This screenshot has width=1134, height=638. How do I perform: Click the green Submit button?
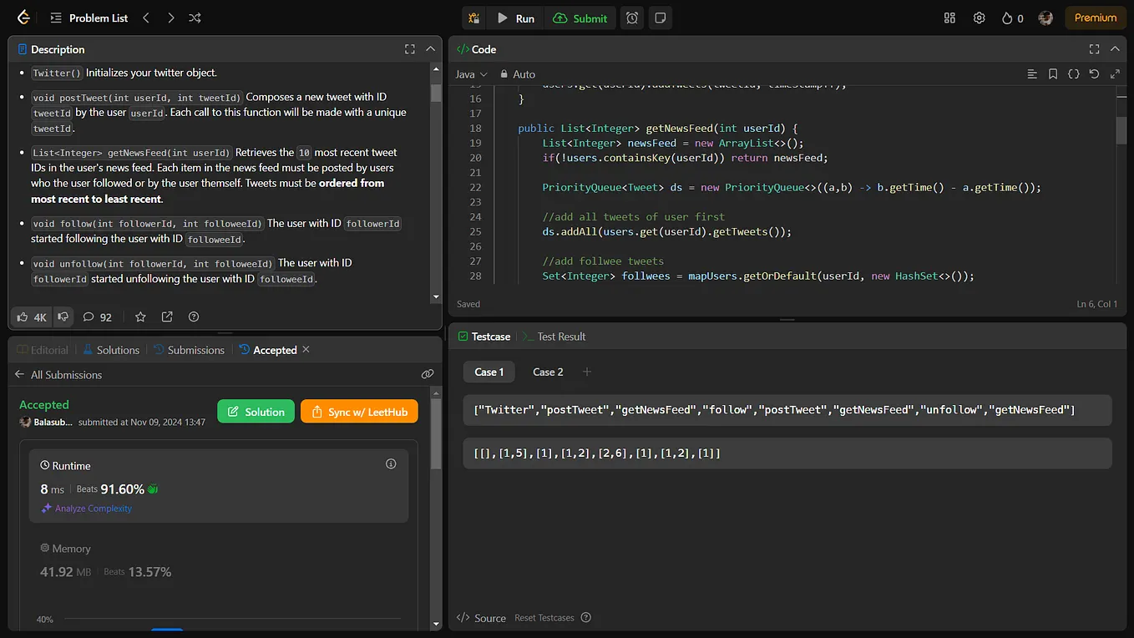click(580, 18)
